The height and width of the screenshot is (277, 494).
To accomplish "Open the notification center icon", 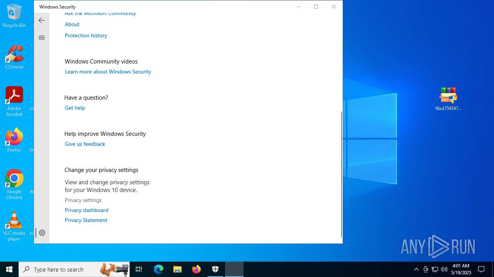I will (x=481, y=269).
